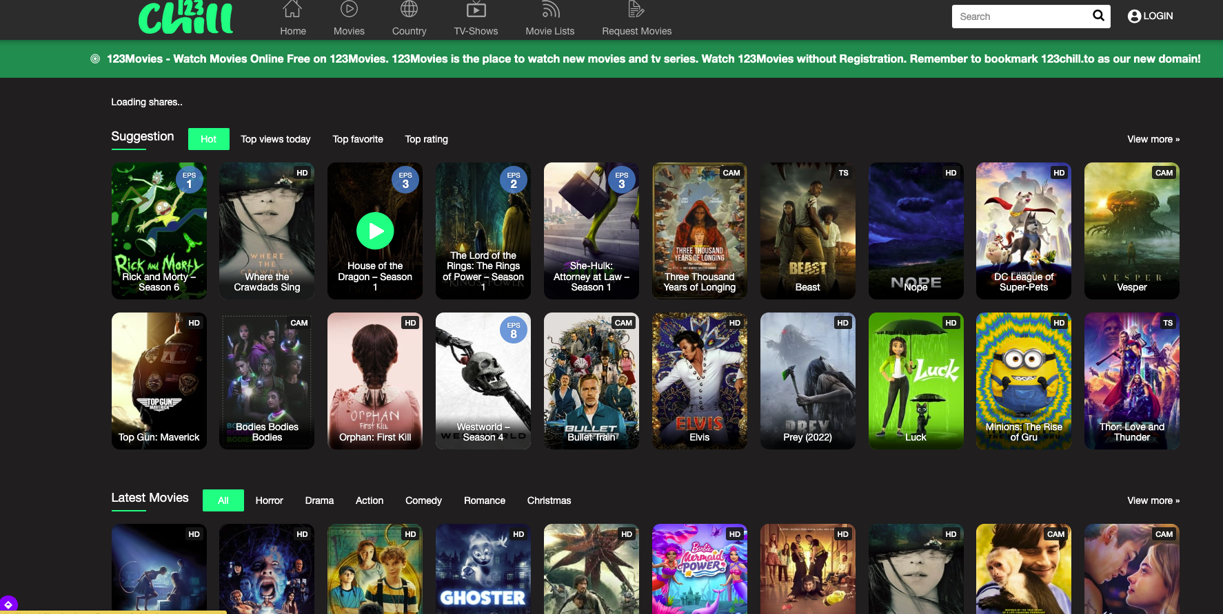Open Minions: The Rise of Gru poster
Viewport: 1223px width, 614px height.
coord(1023,381)
